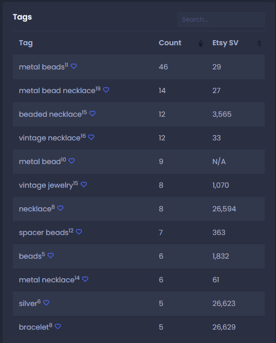276x343 pixels.
Task: Favorite the 'silver' tag
Action: [46, 303]
